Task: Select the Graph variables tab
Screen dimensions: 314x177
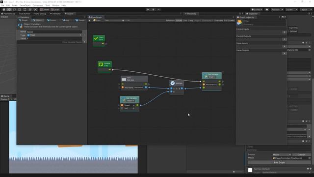Action: pos(24,20)
